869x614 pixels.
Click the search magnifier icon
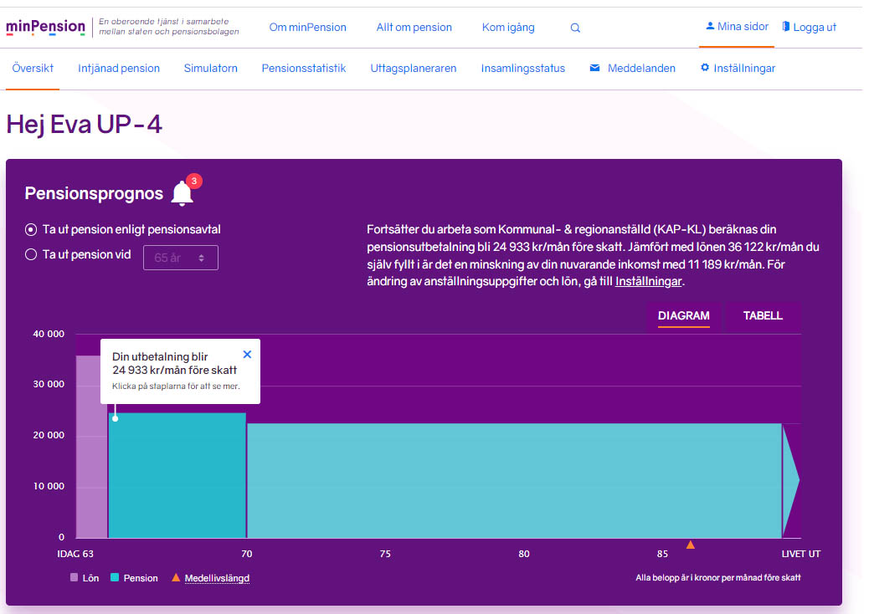click(575, 28)
